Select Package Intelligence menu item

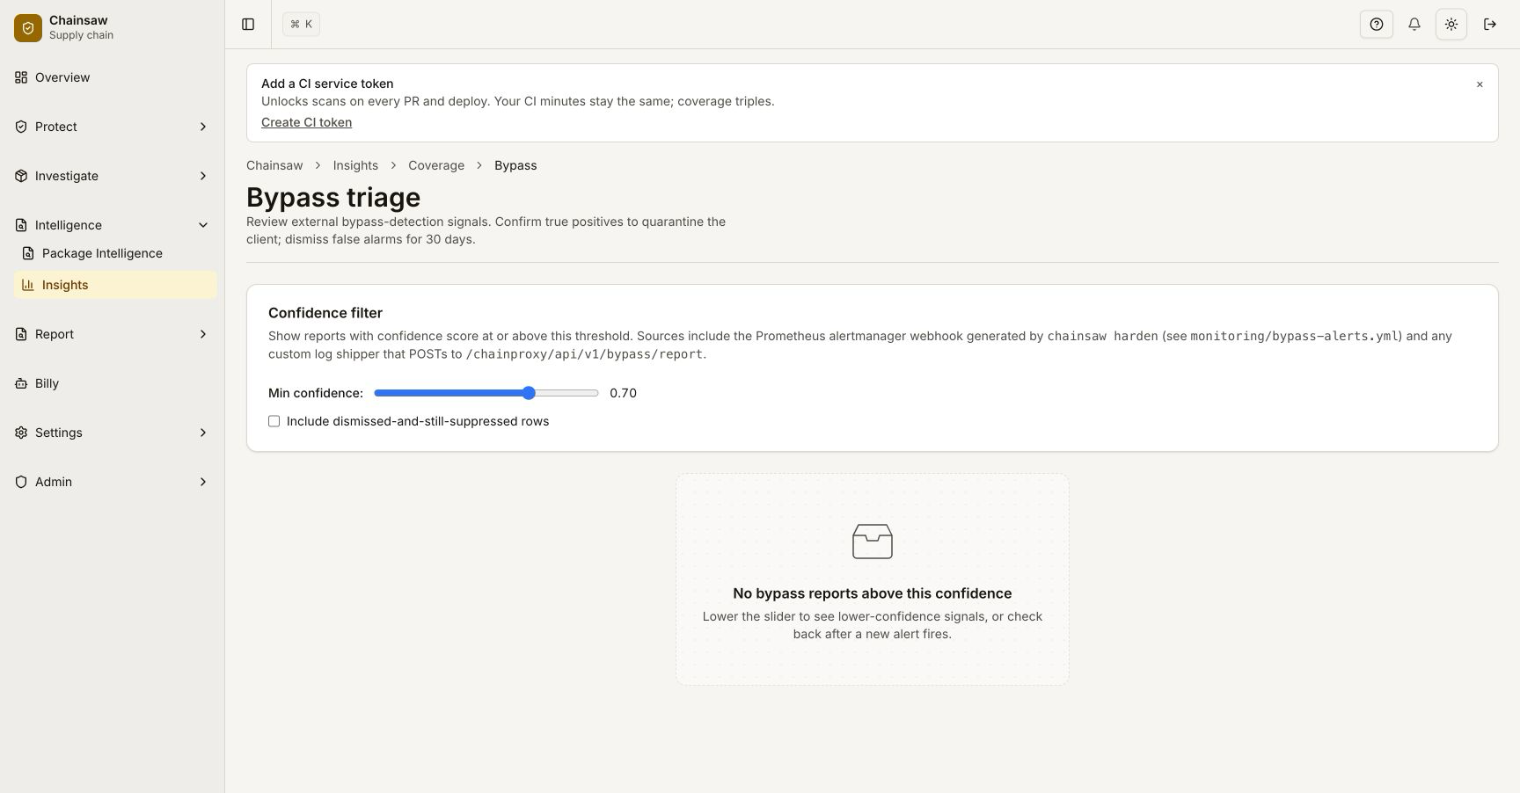[x=115, y=253]
